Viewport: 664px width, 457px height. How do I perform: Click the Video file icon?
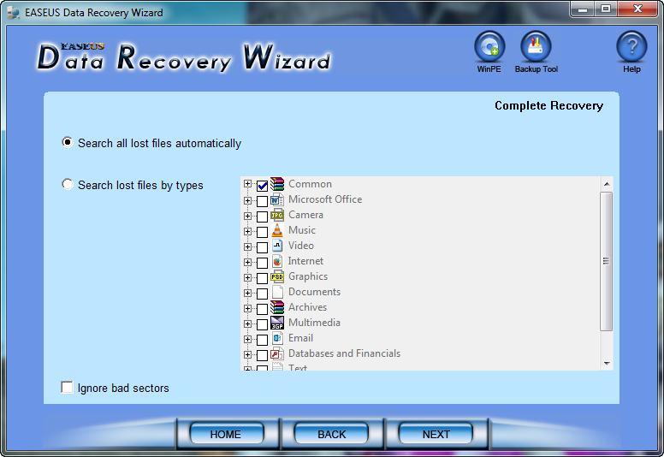tap(277, 246)
